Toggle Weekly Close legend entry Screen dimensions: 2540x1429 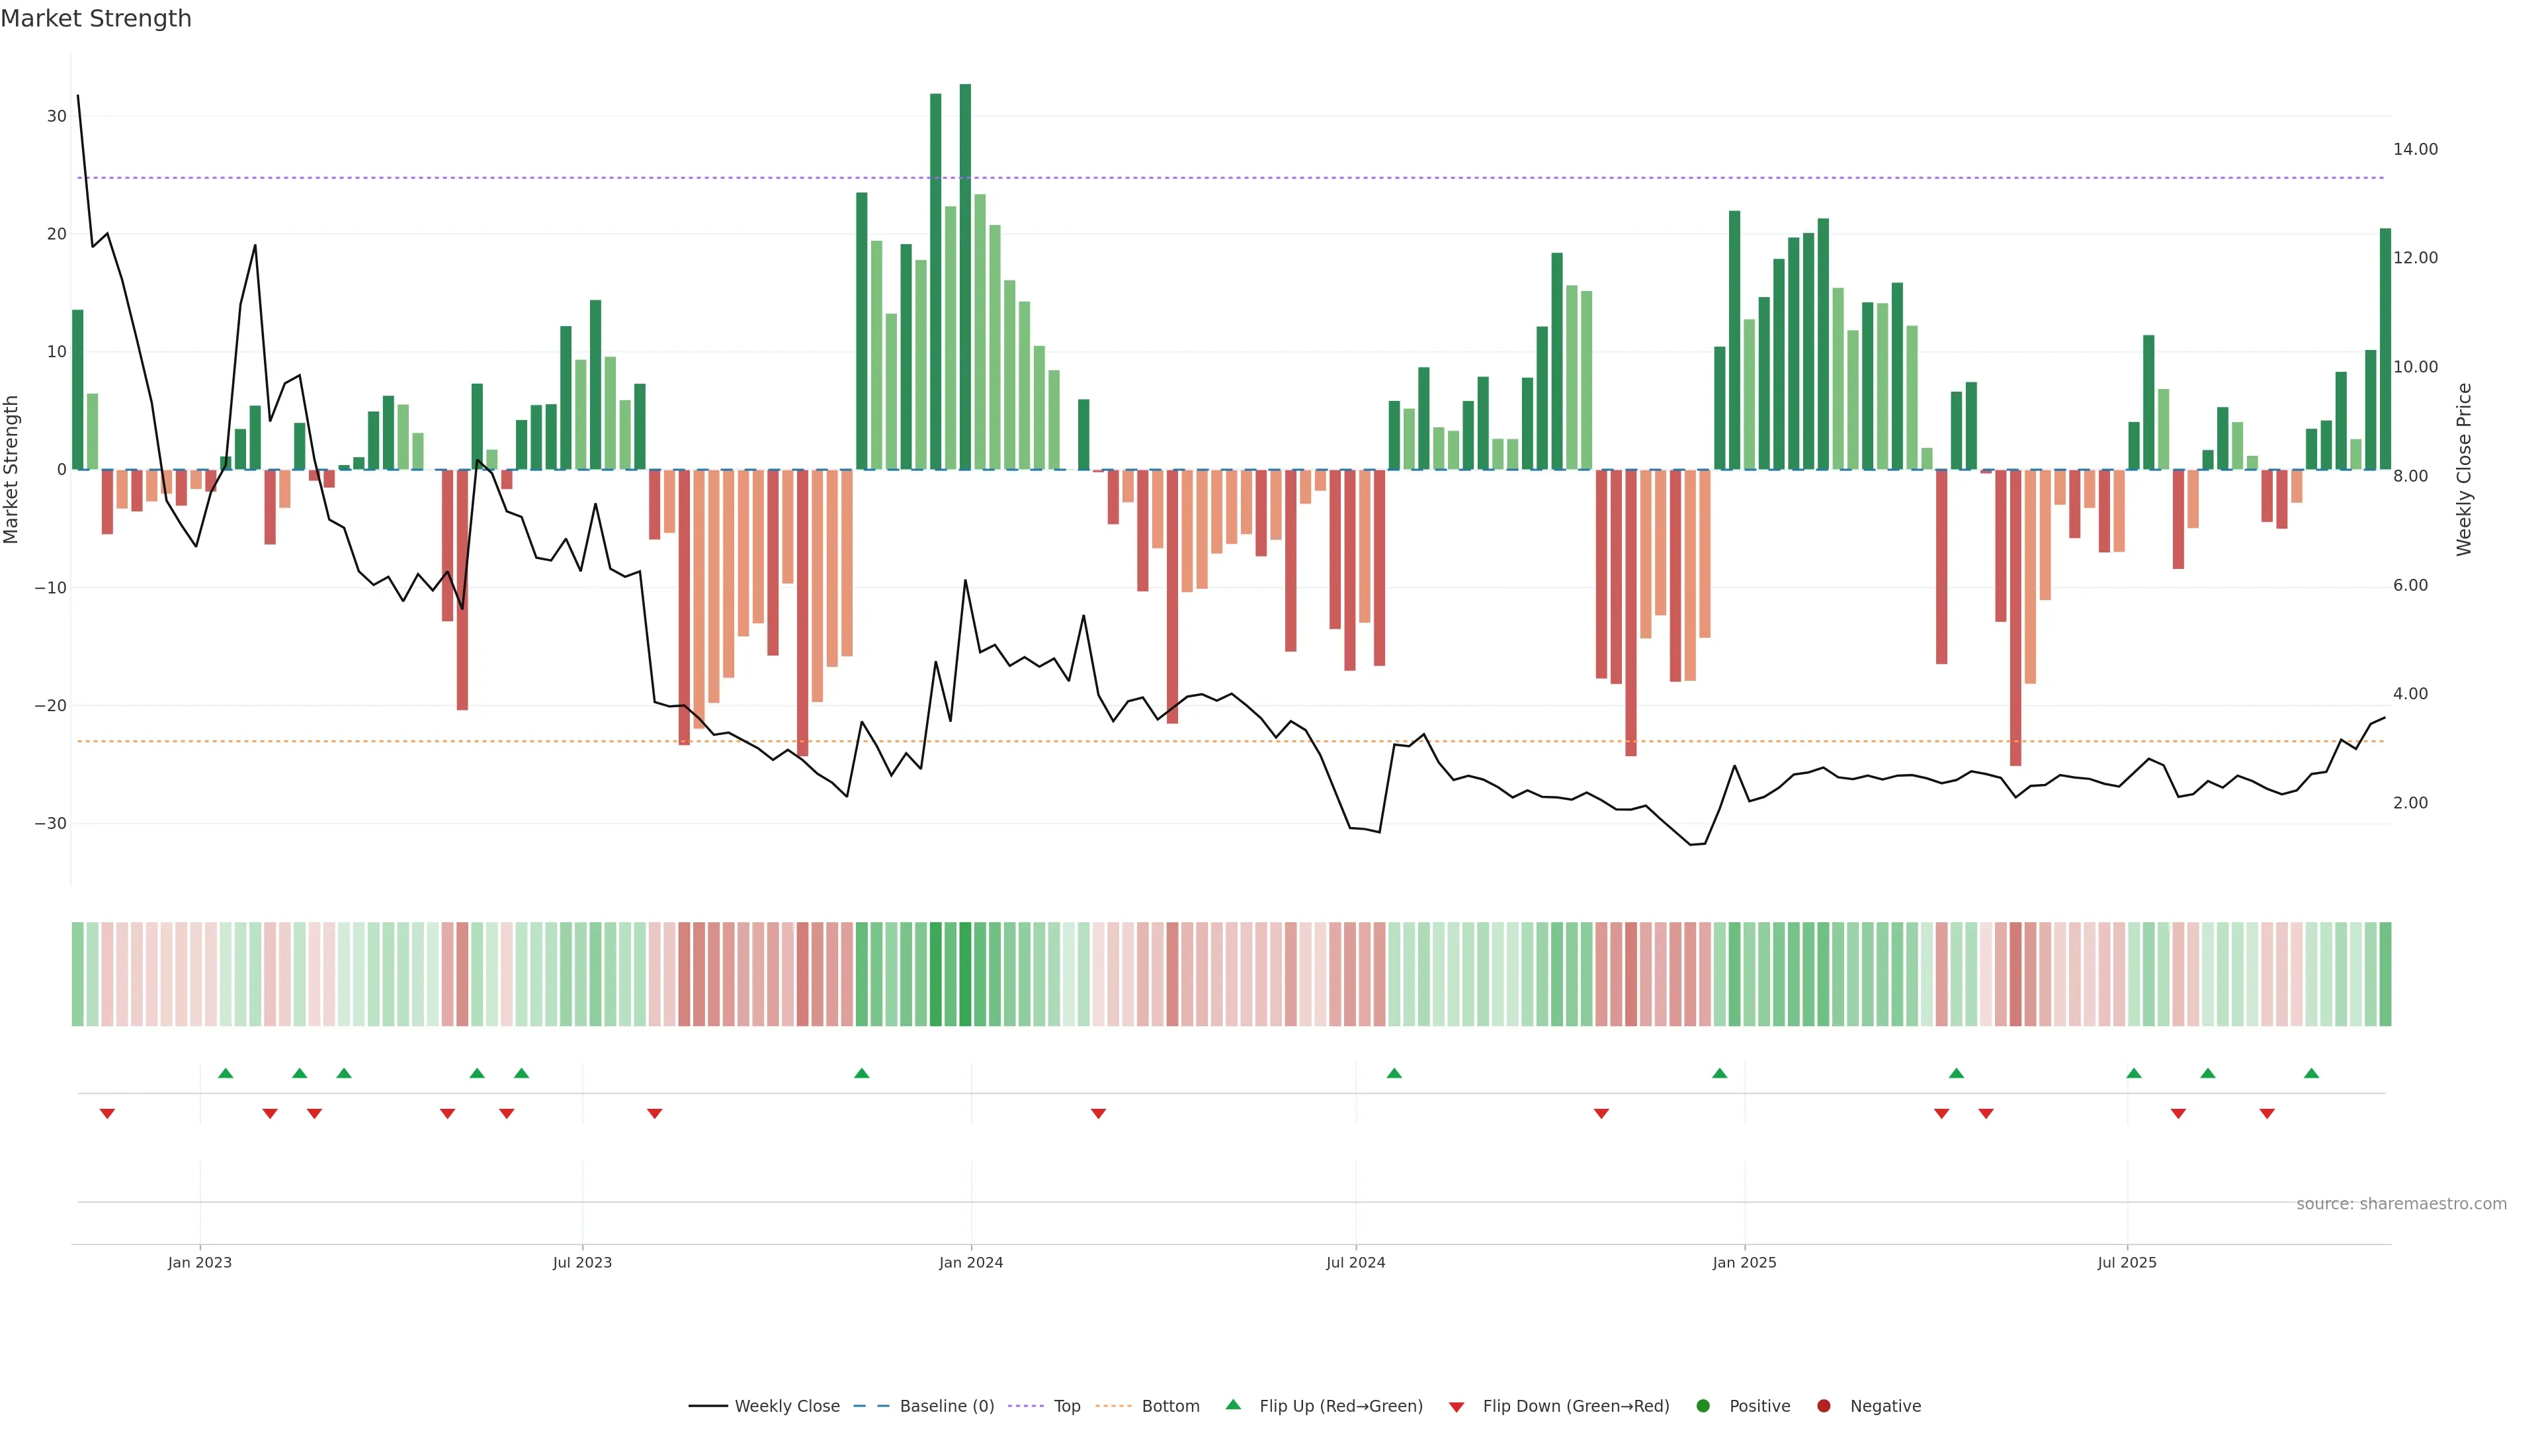(x=786, y=1407)
